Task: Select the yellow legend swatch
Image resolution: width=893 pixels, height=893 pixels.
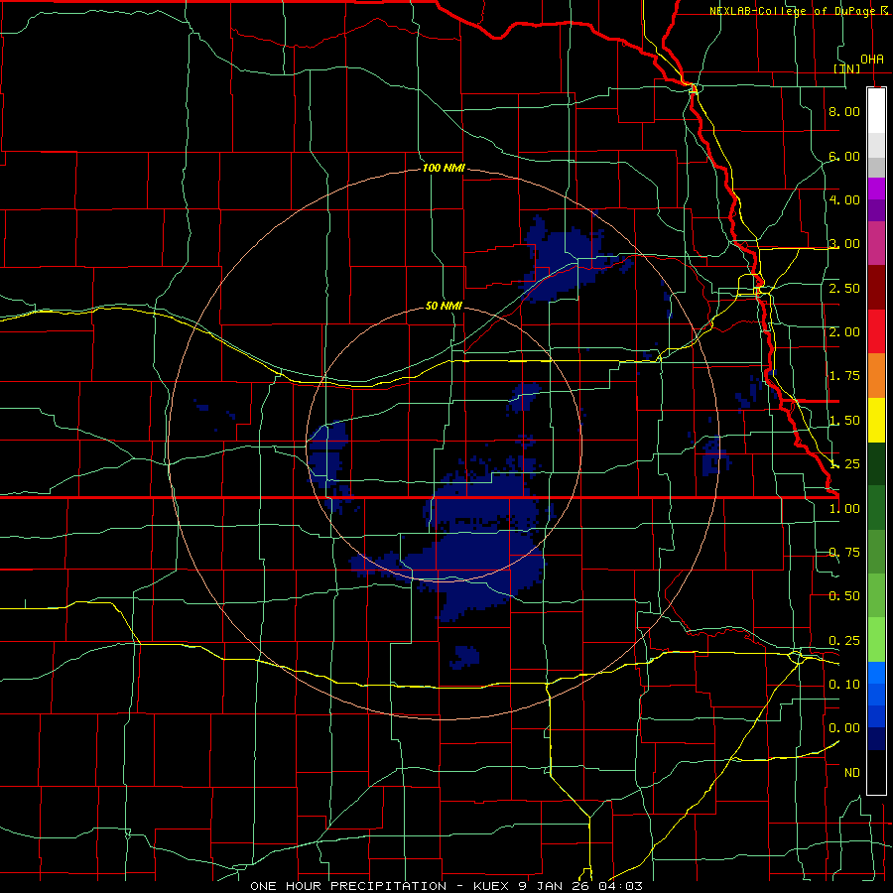Action: pyautogui.click(x=876, y=420)
